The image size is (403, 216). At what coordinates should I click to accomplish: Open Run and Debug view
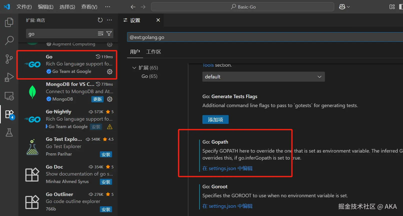pyautogui.click(x=9, y=77)
